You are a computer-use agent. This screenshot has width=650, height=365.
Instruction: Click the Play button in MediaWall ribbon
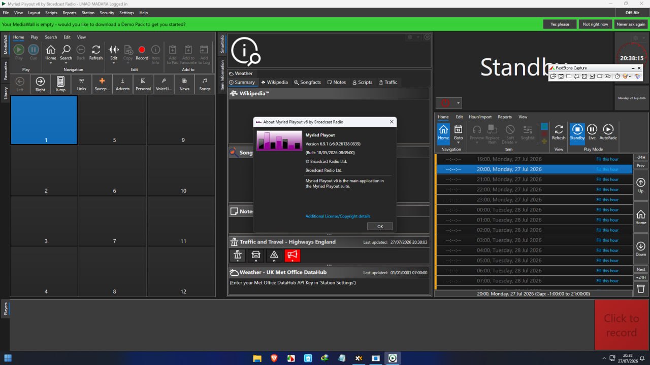pos(19,52)
